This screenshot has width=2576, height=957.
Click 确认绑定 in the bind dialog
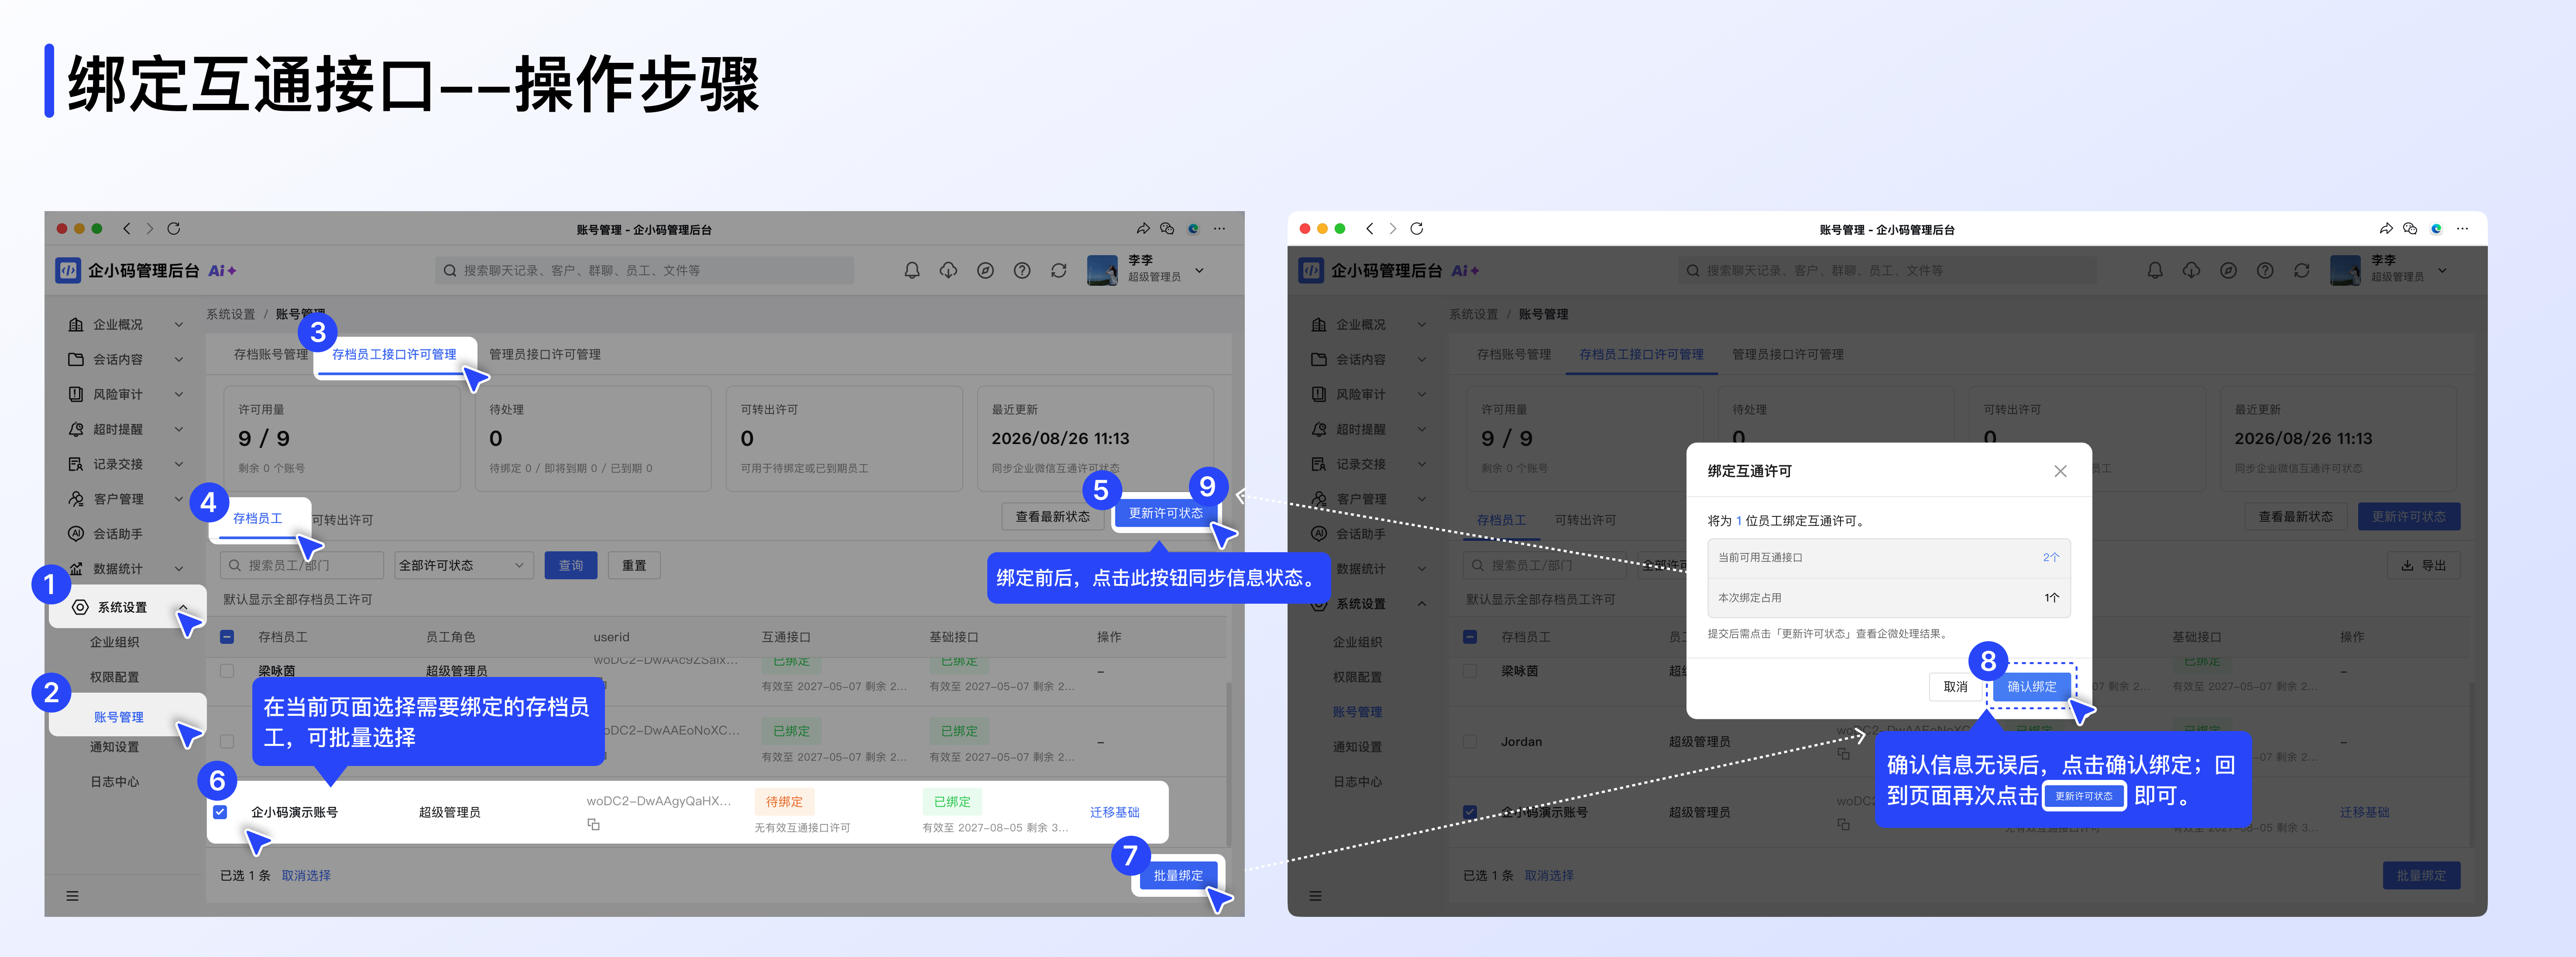[x=2032, y=687]
